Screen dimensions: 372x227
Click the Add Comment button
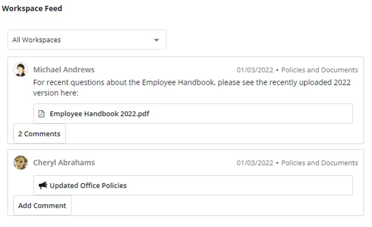tap(42, 205)
